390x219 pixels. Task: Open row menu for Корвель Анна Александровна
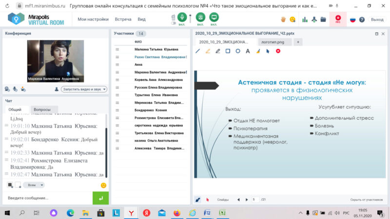(117, 80)
